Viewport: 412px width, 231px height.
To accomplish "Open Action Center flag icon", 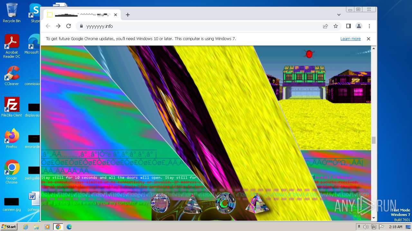I will [381, 227].
